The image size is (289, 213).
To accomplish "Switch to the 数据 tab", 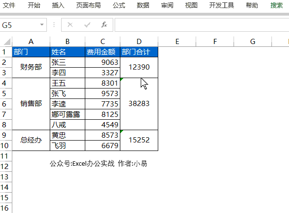I will pyautogui.click(x=143, y=5).
